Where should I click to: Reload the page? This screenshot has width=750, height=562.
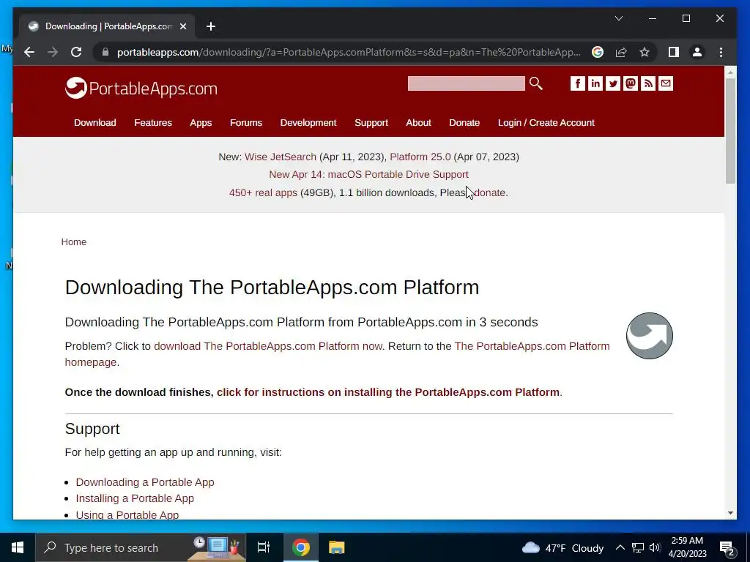[76, 52]
